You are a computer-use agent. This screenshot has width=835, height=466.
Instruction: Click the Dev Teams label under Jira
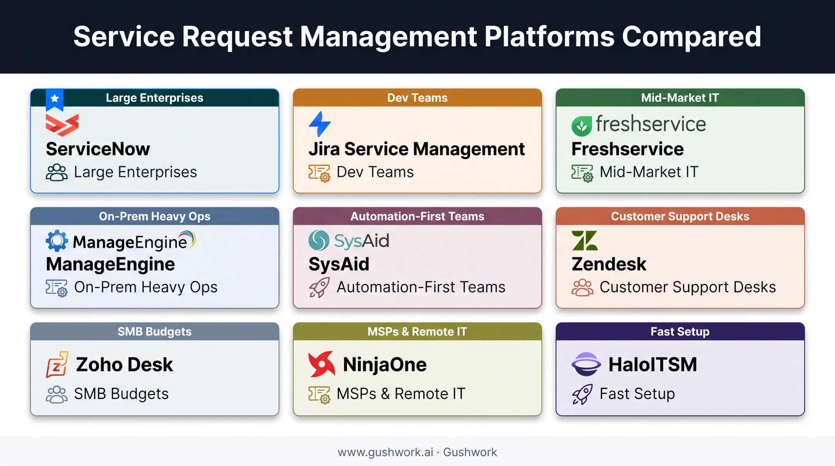pos(375,172)
